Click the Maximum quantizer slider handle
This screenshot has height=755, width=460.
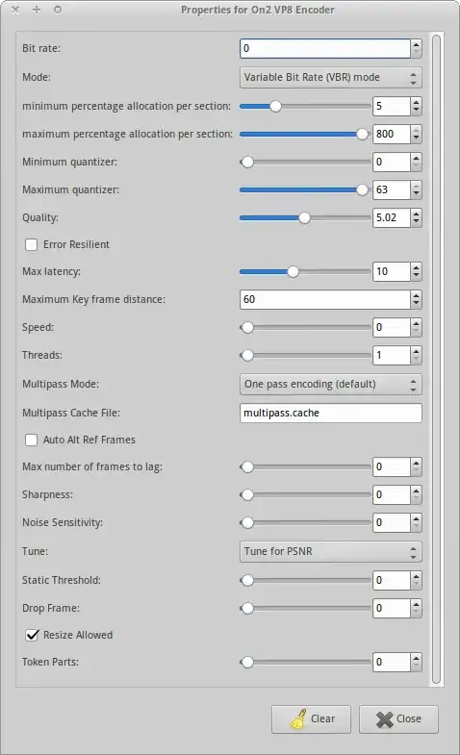click(x=362, y=190)
